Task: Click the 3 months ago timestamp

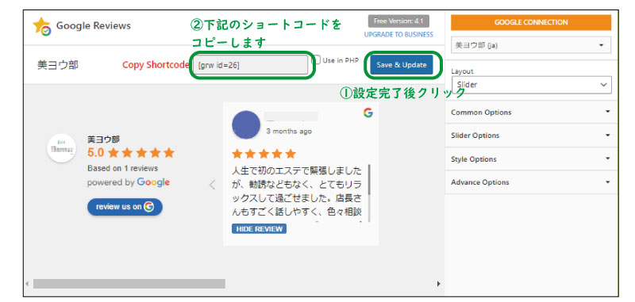Action: pos(289,132)
